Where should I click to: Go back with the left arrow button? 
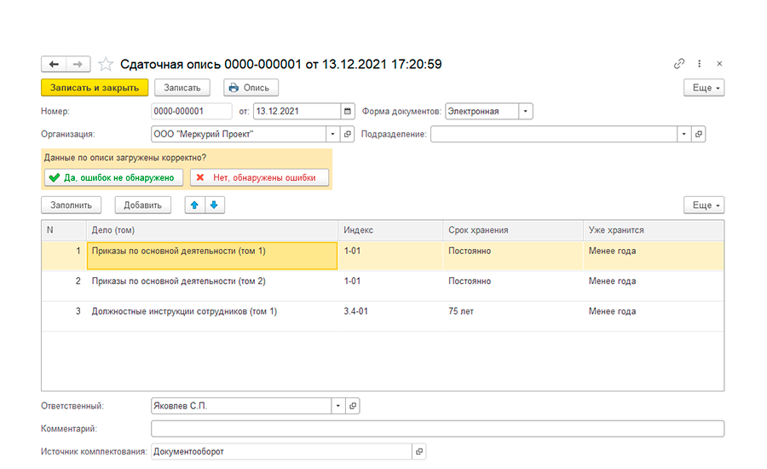click(54, 64)
